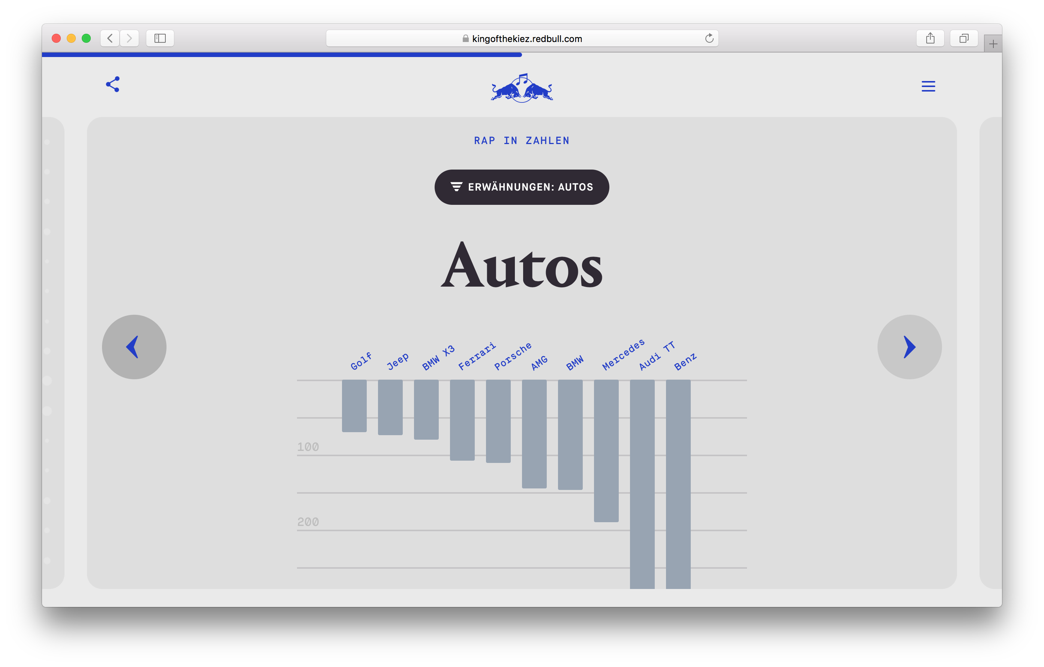Click the Red Bull Music logo
Viewport: 1044px width, 667px height.
522,88
